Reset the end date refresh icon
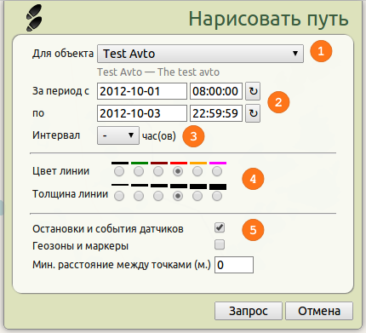The image size is (366, 333). tap(253, 113)
